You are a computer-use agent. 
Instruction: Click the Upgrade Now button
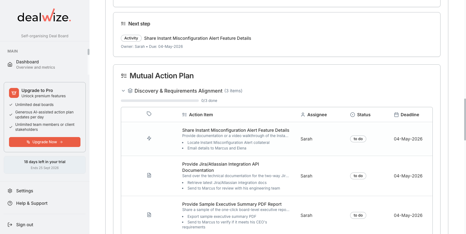45,142
